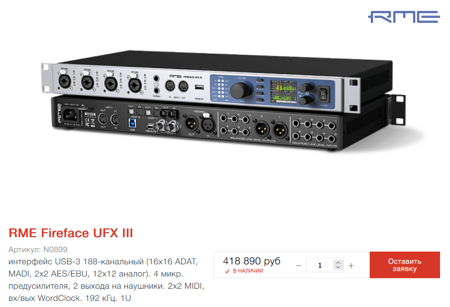
Task: Open the RME Fireface UFX III title link
Action: tap(71, 233)
